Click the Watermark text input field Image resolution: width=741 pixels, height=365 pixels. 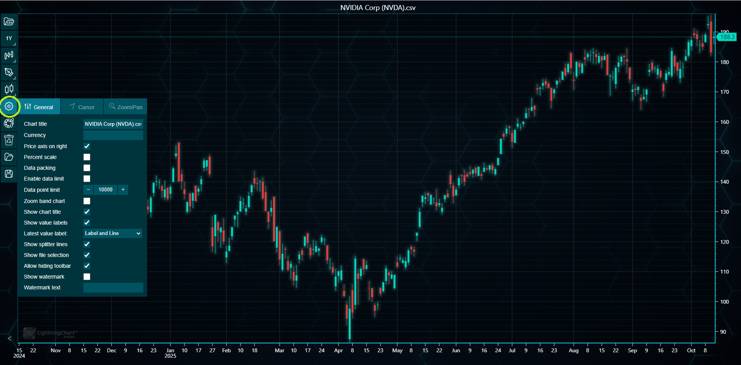(113, 287)
